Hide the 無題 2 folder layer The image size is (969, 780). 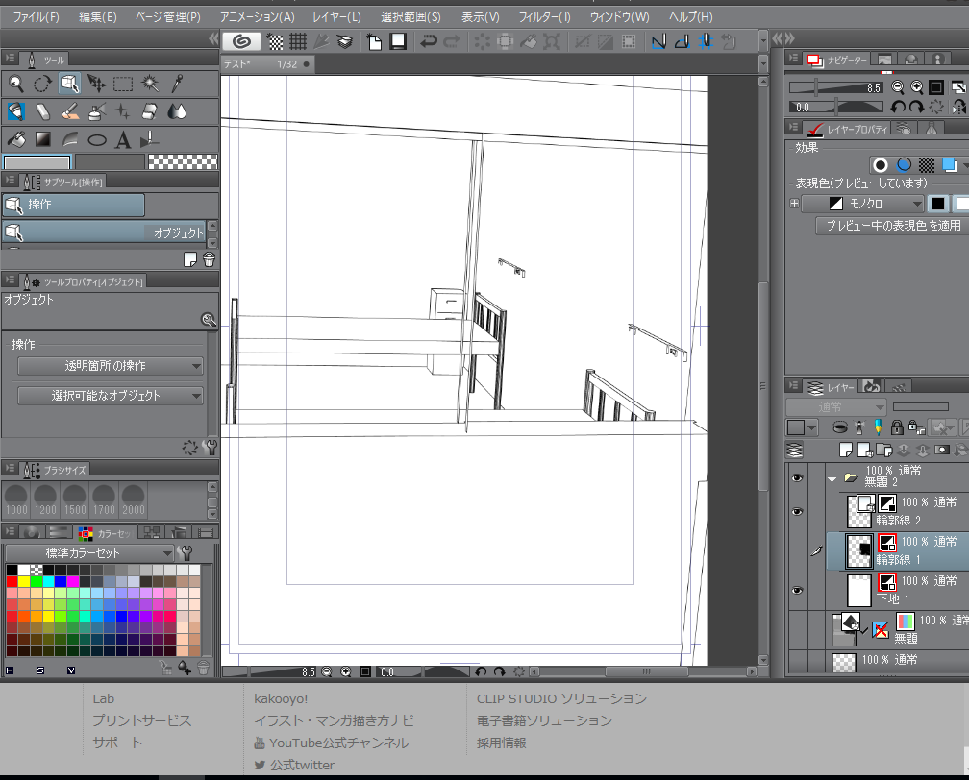pyautogui.click(x=796, y=477)
